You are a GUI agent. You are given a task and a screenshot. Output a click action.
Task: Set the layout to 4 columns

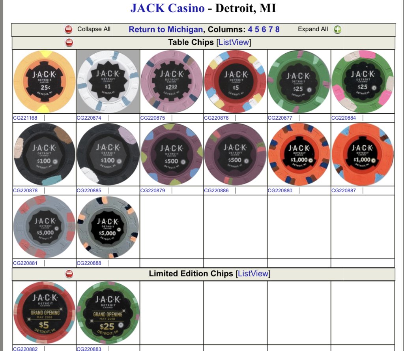tap(250, 29)
